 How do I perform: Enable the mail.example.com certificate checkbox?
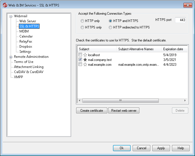[80, 65]
